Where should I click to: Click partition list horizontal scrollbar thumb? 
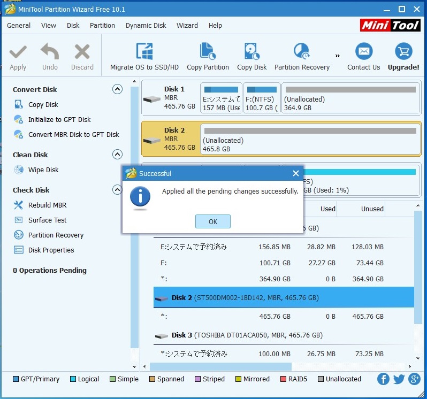[220, 366]
